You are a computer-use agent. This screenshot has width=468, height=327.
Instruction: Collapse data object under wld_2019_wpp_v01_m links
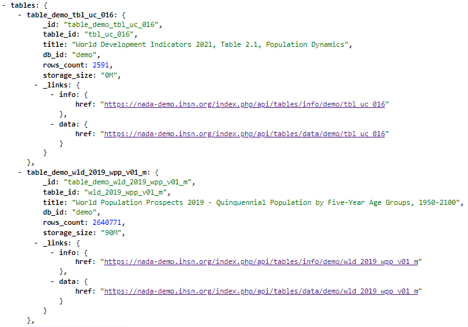coord(52,281)
